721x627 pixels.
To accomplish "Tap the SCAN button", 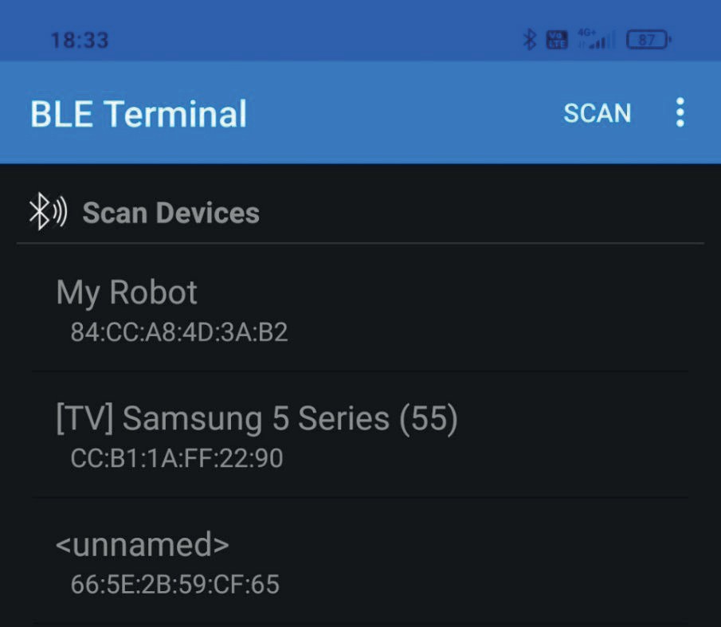I will coord(597,113).
